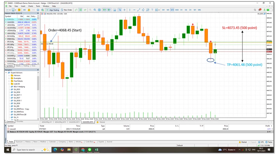
Task: Expand the Examples folder
Action: [x=9, y=78]
